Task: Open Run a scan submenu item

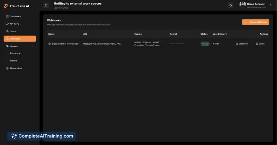Action: [x=16, y=53]
